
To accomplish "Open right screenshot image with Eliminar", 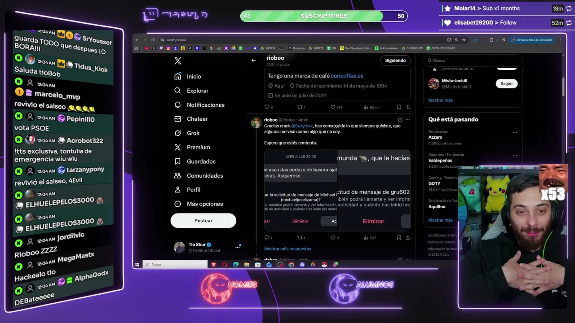I will click(374, 190).
